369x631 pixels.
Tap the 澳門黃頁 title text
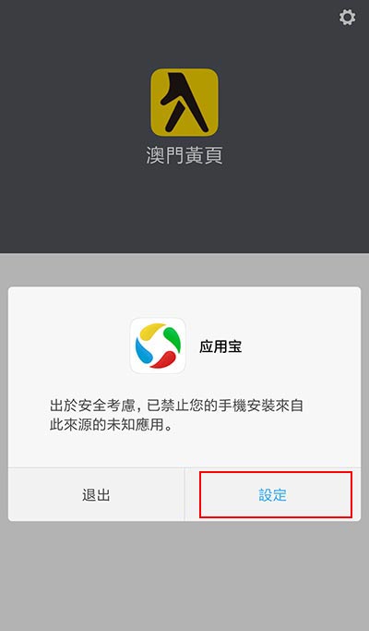184,155
